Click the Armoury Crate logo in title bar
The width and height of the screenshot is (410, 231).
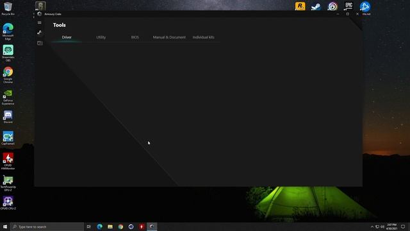40,14
